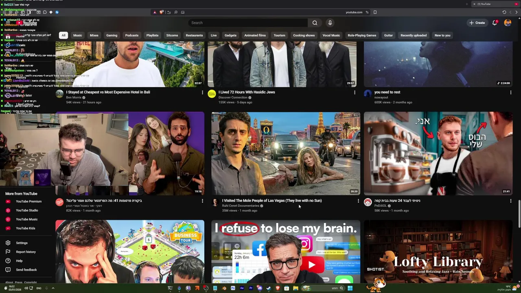The height and width of the screenshot is (293, 521).
Task: Open Discover Connection channel avatar
Action: point(212,94)
